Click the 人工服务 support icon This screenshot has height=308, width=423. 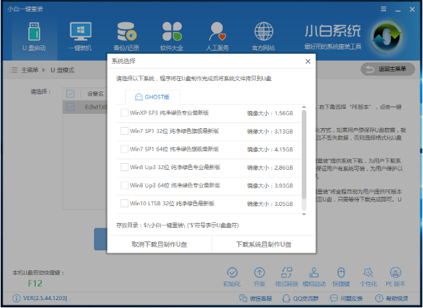click(217, 32)
